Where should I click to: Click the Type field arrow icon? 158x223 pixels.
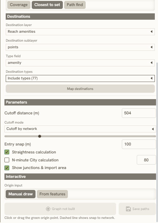[151, 63]
